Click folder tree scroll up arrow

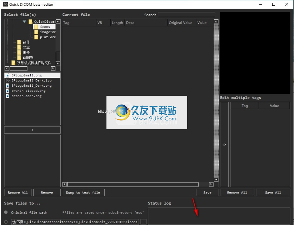click(x=58, y=21)
